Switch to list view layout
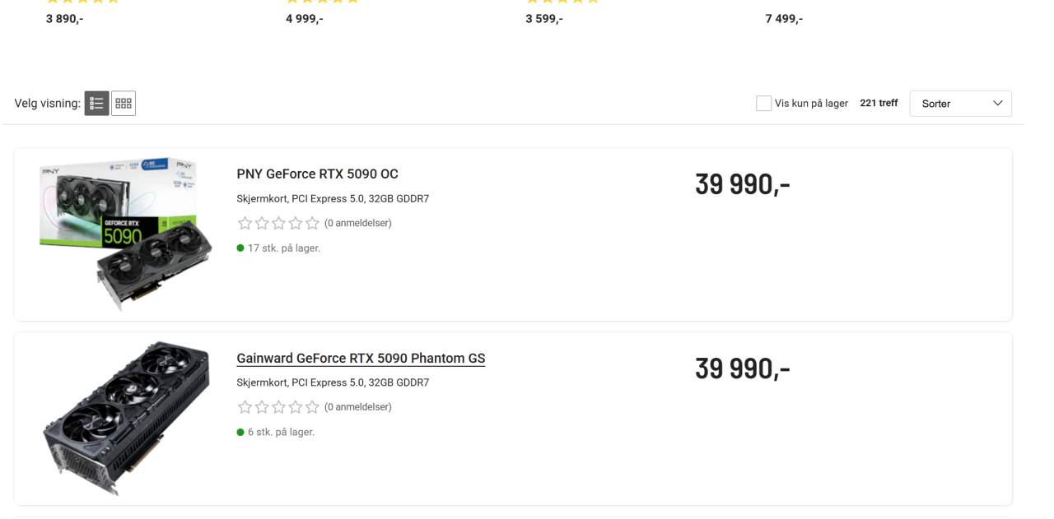Screen dimensions: 1054x519 pos(96,104)
